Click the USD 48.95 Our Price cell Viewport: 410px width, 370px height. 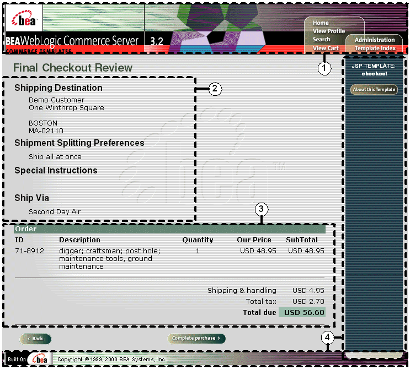click(x=258, y=251)
